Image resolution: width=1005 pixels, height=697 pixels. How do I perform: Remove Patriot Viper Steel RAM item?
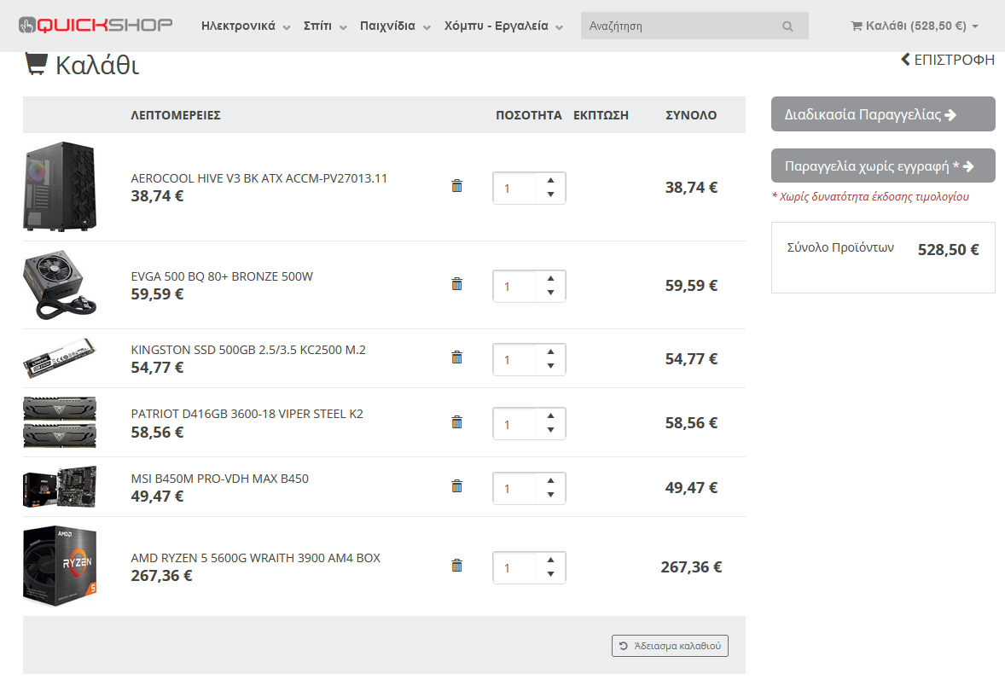[457, 422]
